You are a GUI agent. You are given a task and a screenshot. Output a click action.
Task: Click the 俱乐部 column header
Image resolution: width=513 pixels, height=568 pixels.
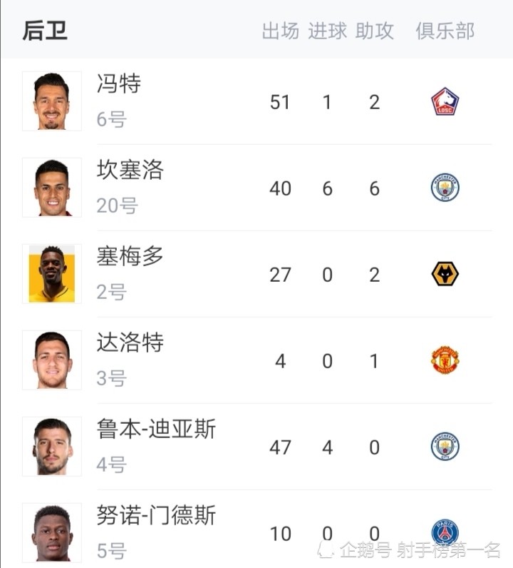pos(445,31)
